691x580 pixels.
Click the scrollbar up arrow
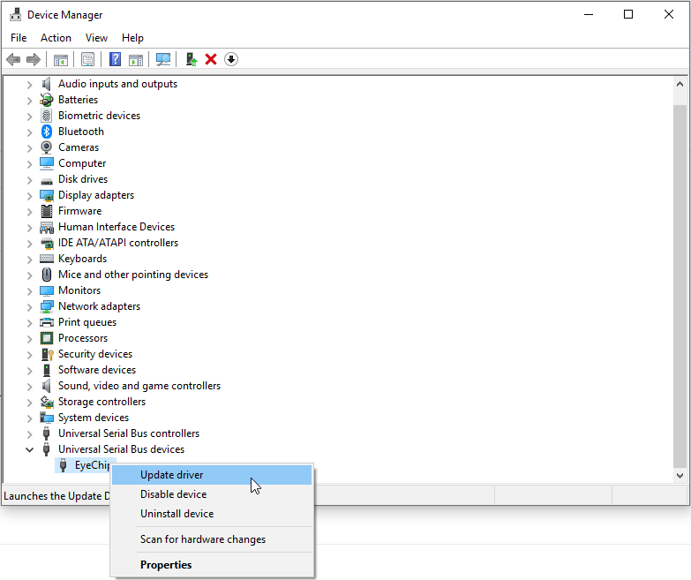click(x=680, y=84)
